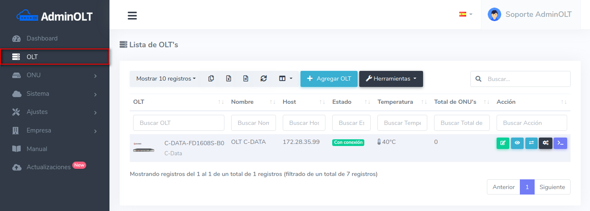590x211 pixels.
Task: Click the Agregar OLT button
Action: click(329, 78)
